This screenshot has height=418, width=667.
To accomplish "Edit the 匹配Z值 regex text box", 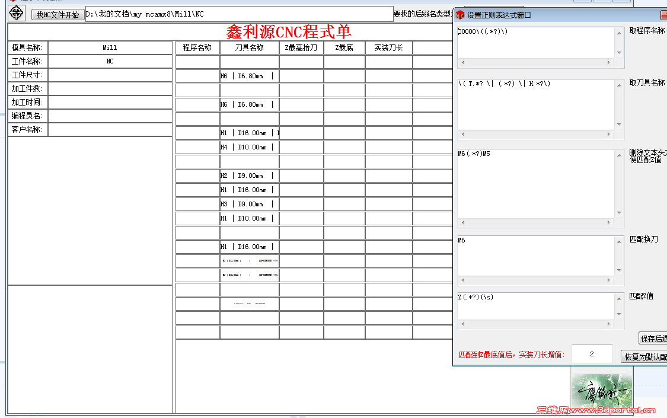I will (534, 305).
